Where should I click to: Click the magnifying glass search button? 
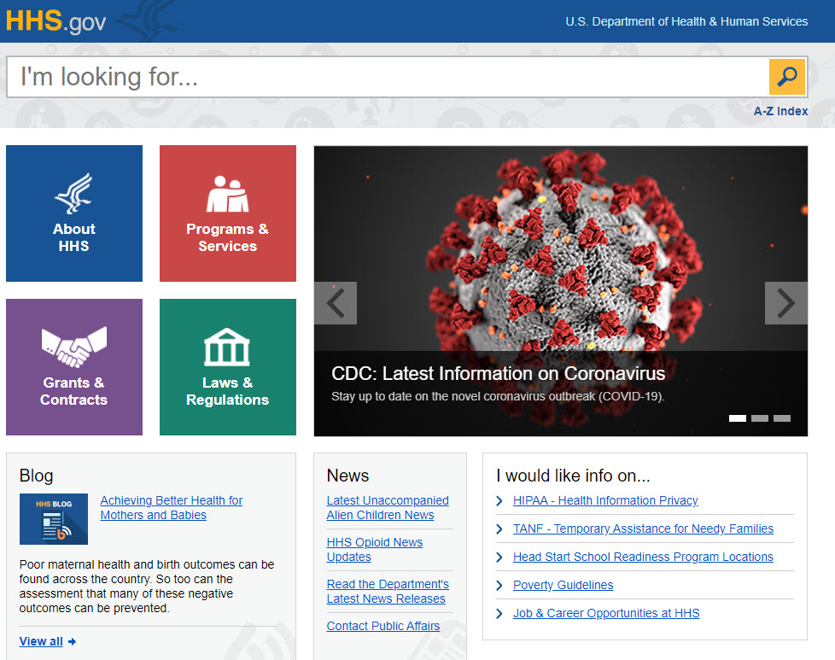(x=786, y=77)
